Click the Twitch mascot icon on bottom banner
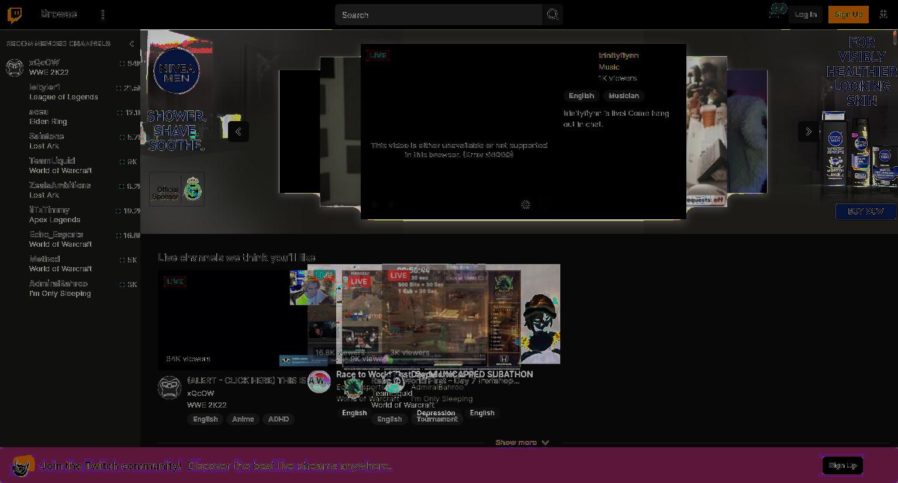 click(x=23, y=465)
